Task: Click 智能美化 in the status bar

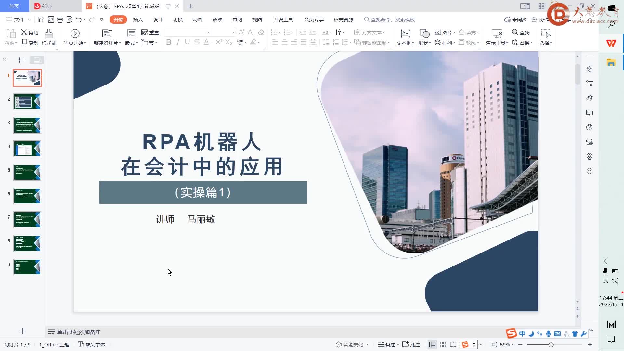Action: (x=353, y=345)
